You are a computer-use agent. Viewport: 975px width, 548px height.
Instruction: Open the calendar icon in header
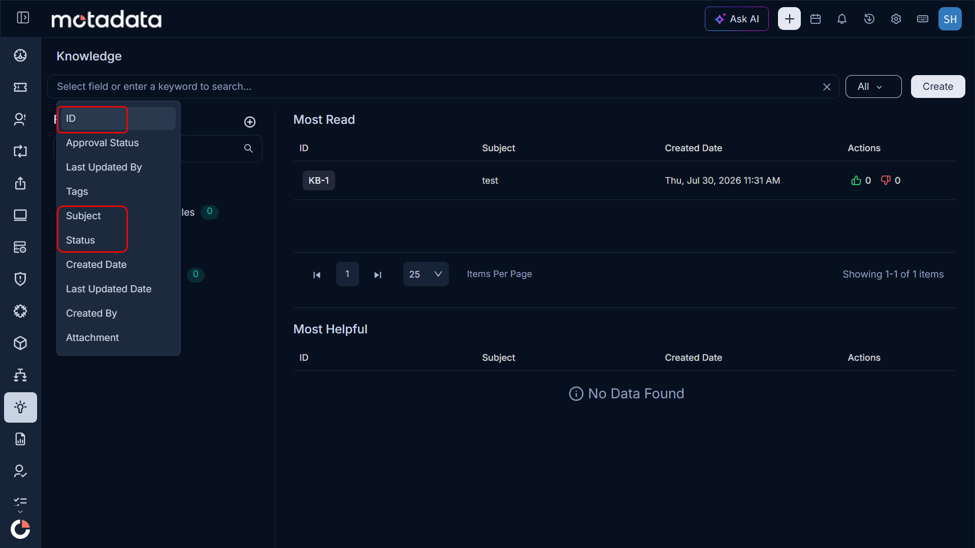click(816, 19)
